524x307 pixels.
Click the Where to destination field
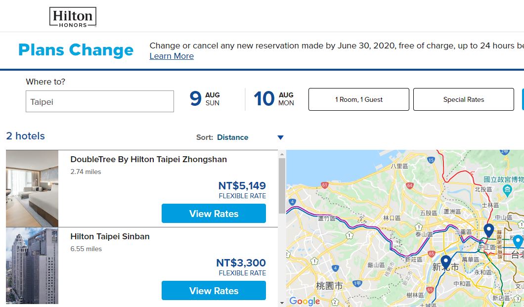(x=100, y=101)
